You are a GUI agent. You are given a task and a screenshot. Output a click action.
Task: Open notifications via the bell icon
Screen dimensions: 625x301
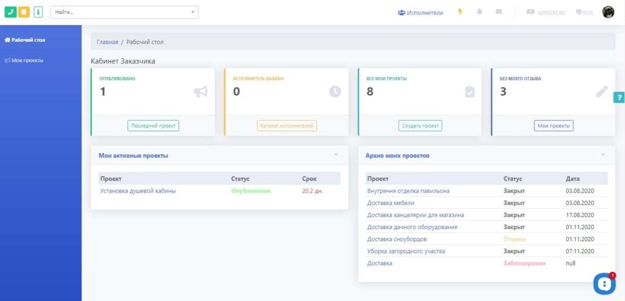[479, 12]
